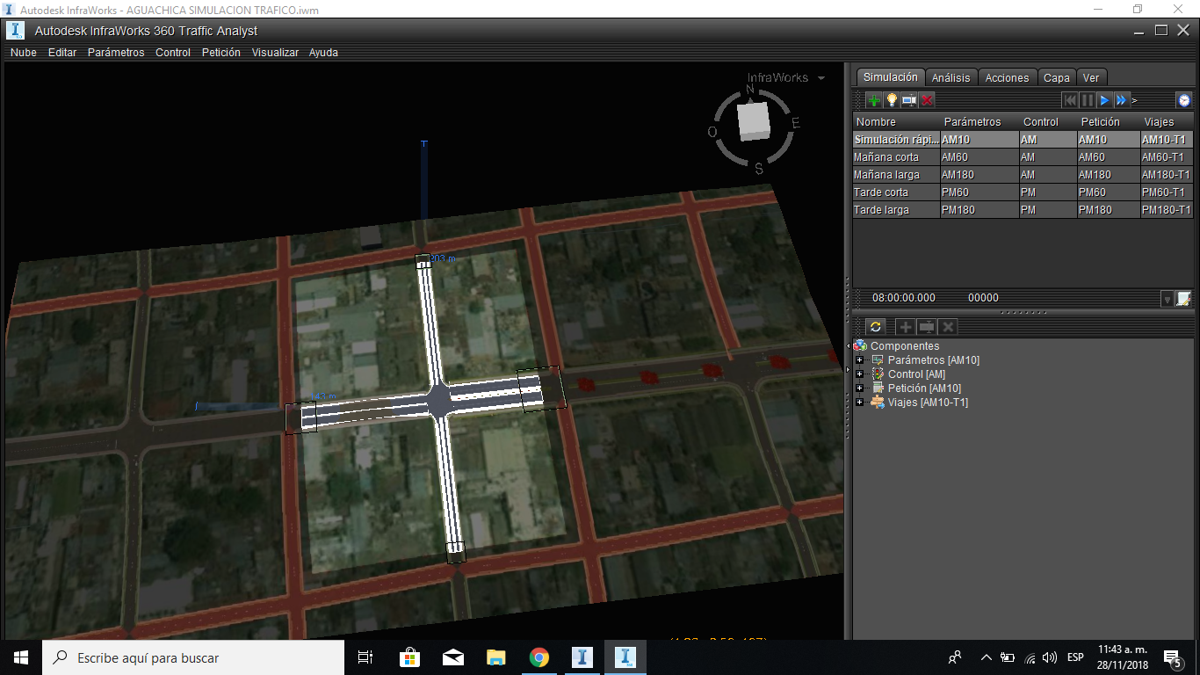
Task: Click the clock icon in simulation toolbar
Action: 1184,100
